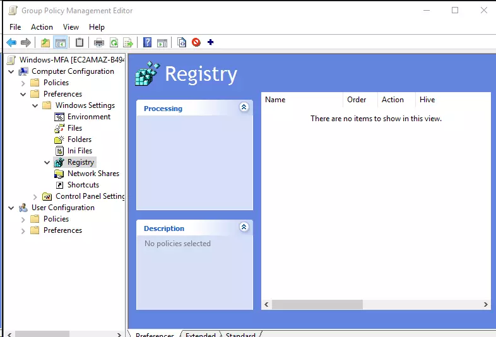Open Help with the question mark icon

click(x=148, y=42)
